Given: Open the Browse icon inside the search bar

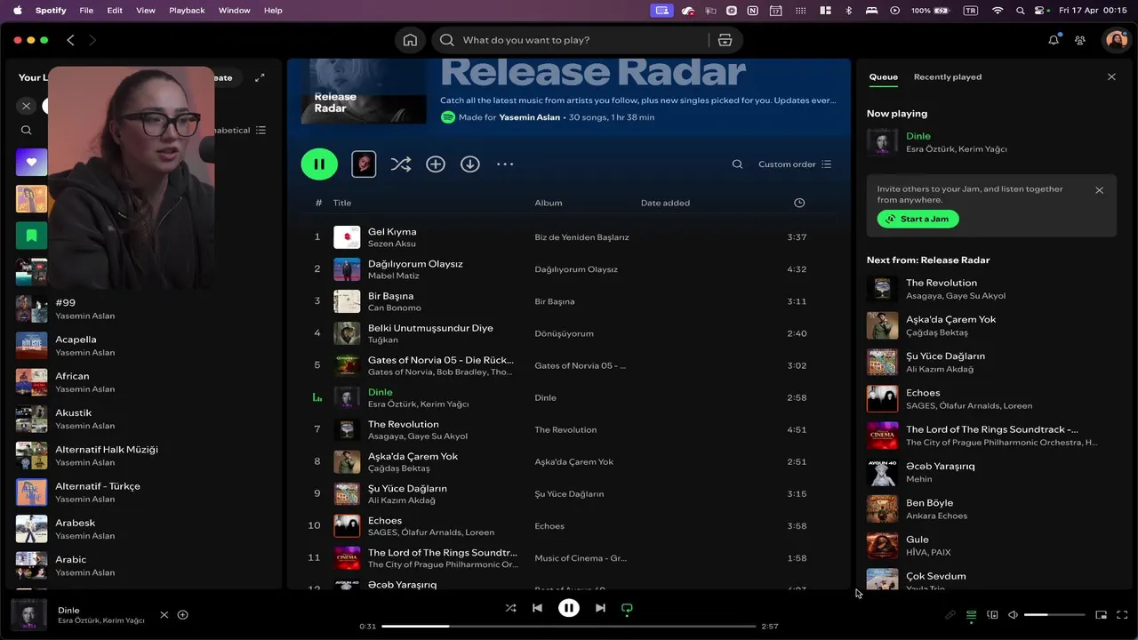Looking at the screenshot, I should coord(725,40).
